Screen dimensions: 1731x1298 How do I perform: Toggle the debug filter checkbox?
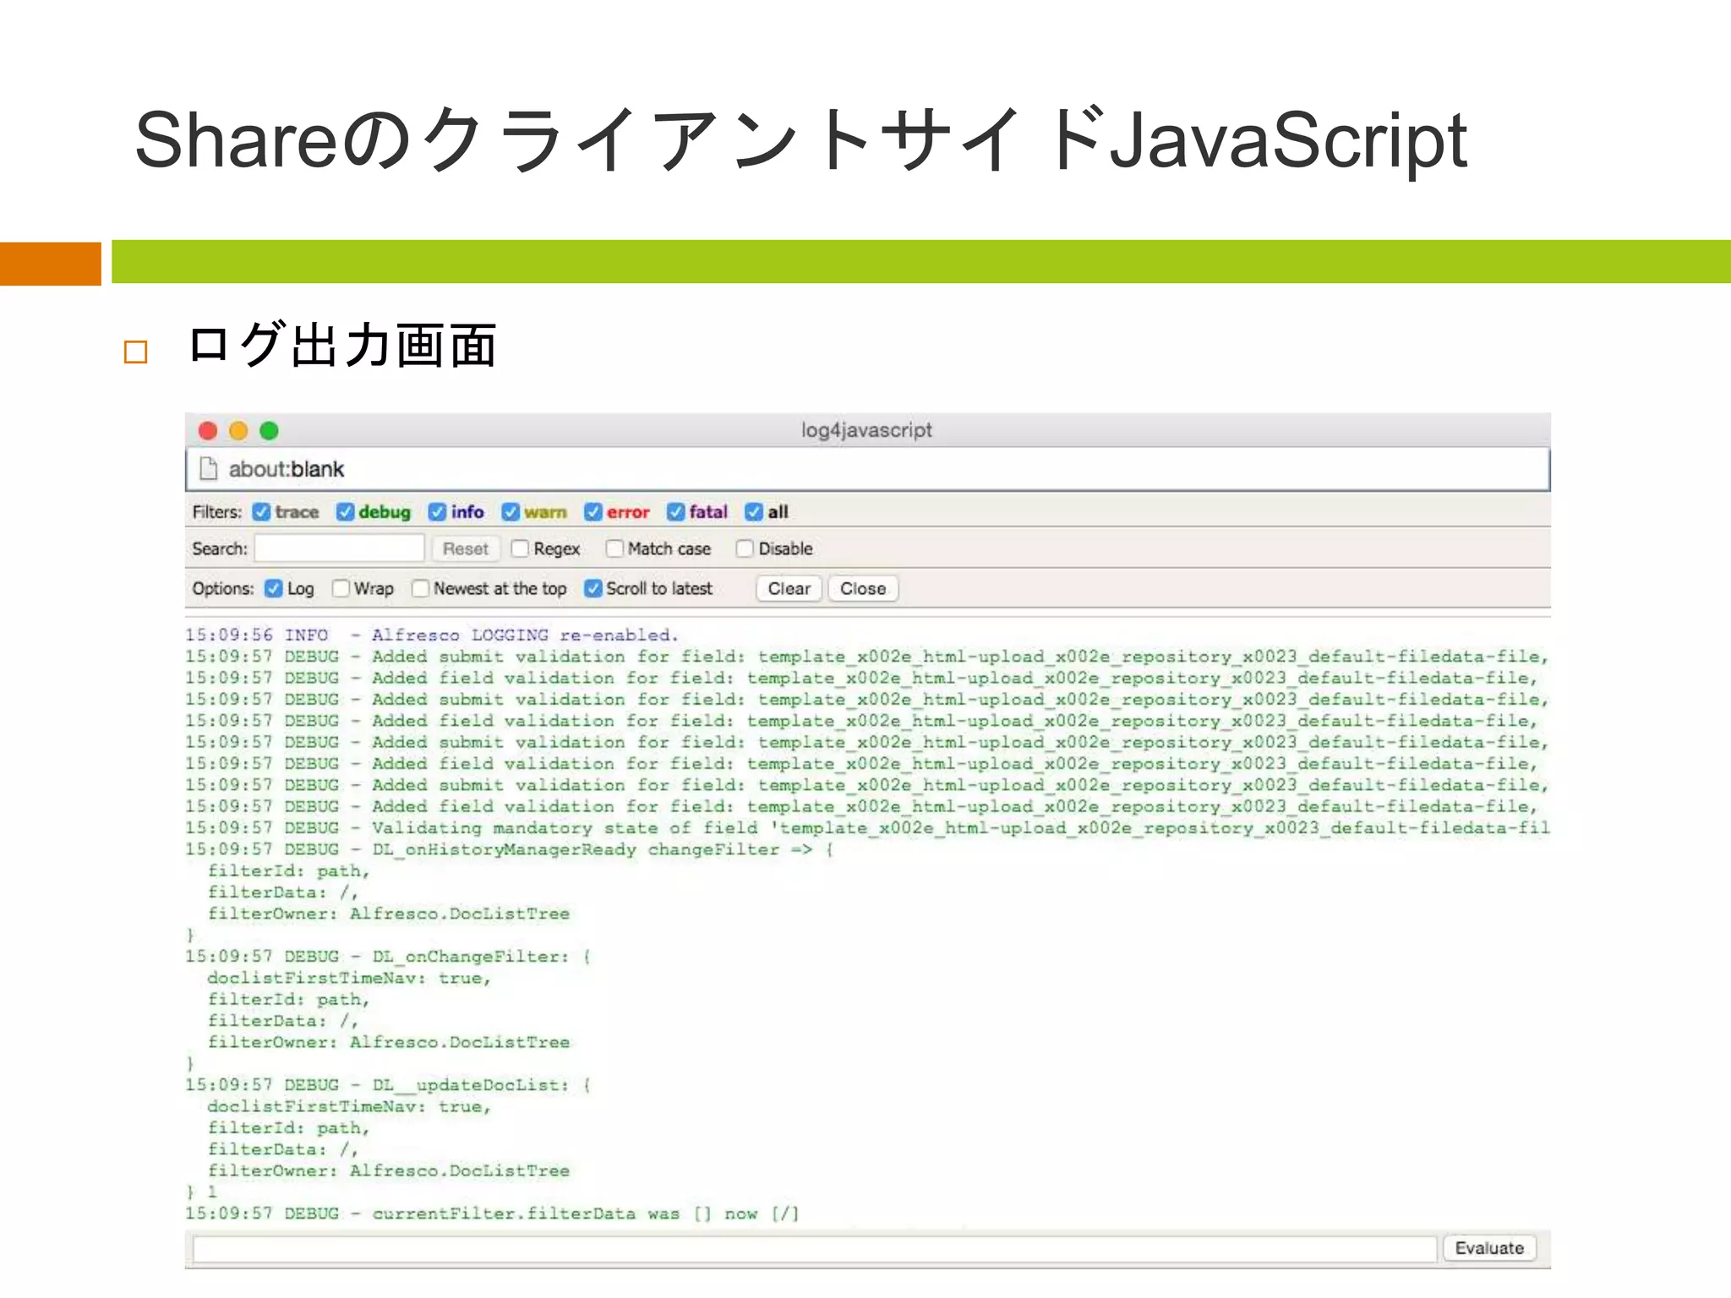coord(345,512)
